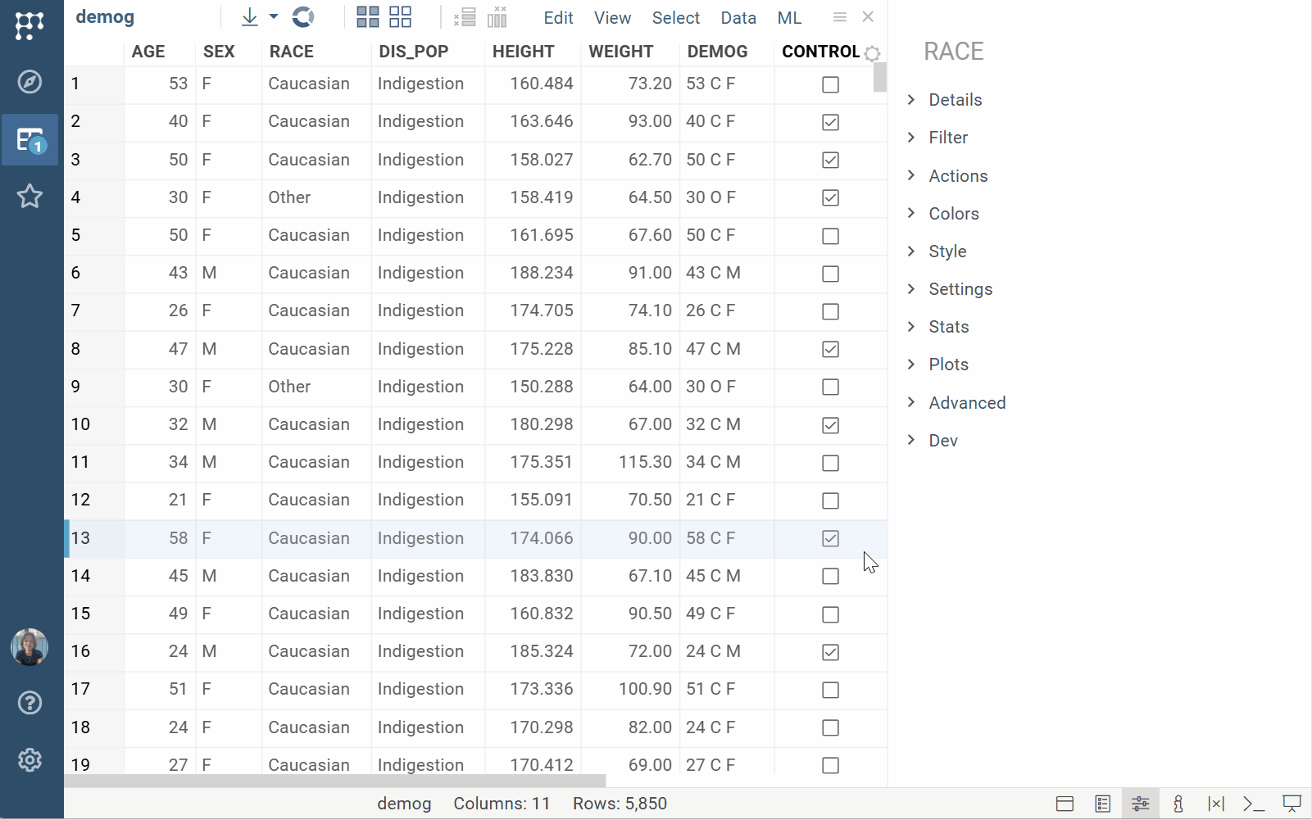
Task: Open the help question mark icon
Action: 30,703
